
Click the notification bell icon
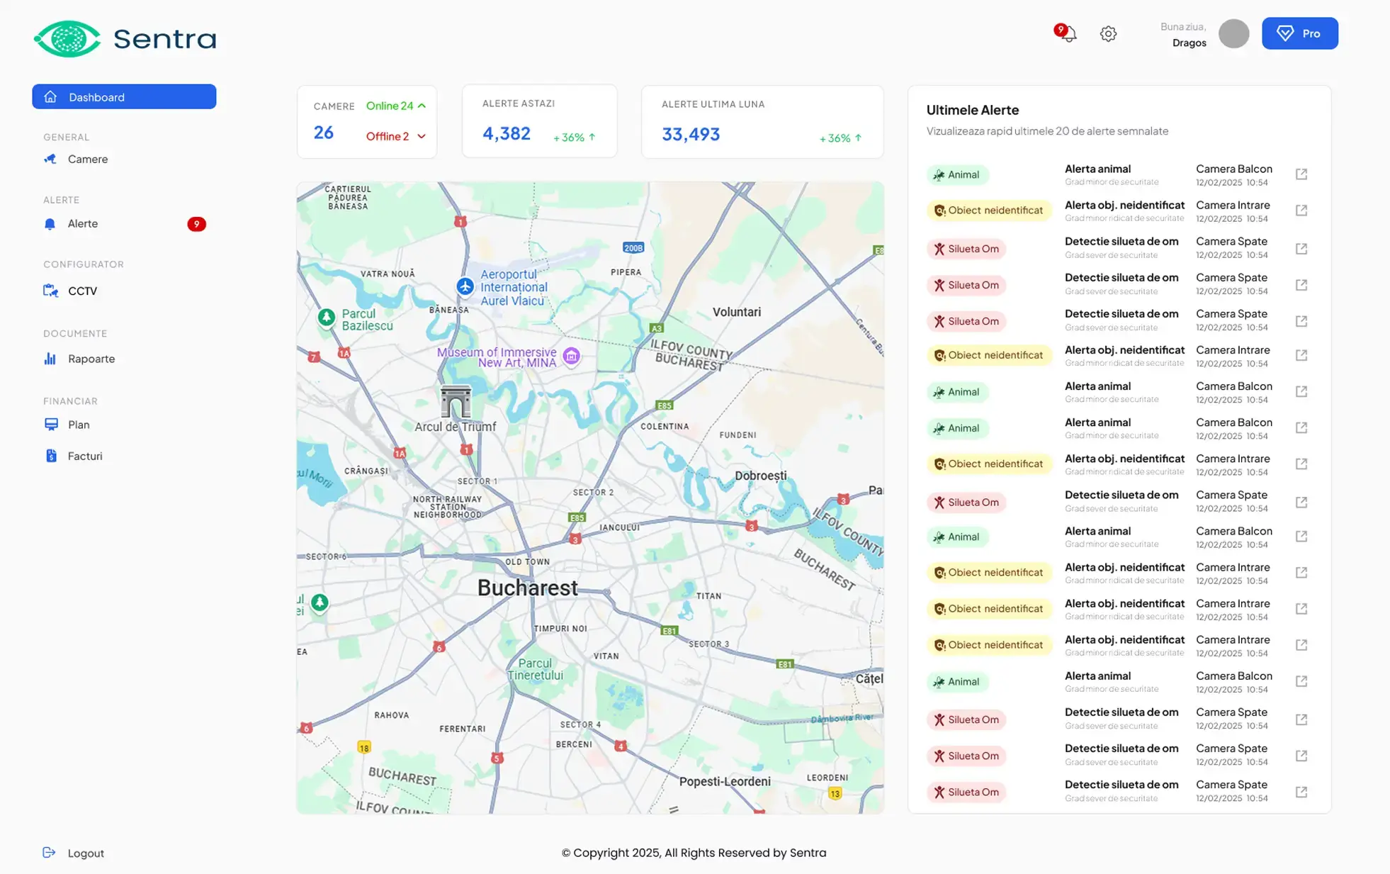coord(1068,33)
